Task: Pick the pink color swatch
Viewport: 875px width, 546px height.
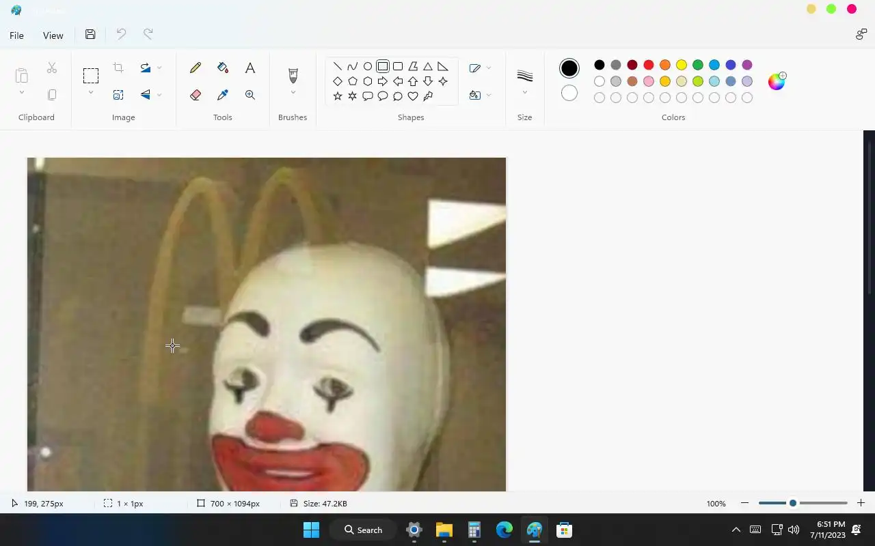Action: tap(649, 81)
